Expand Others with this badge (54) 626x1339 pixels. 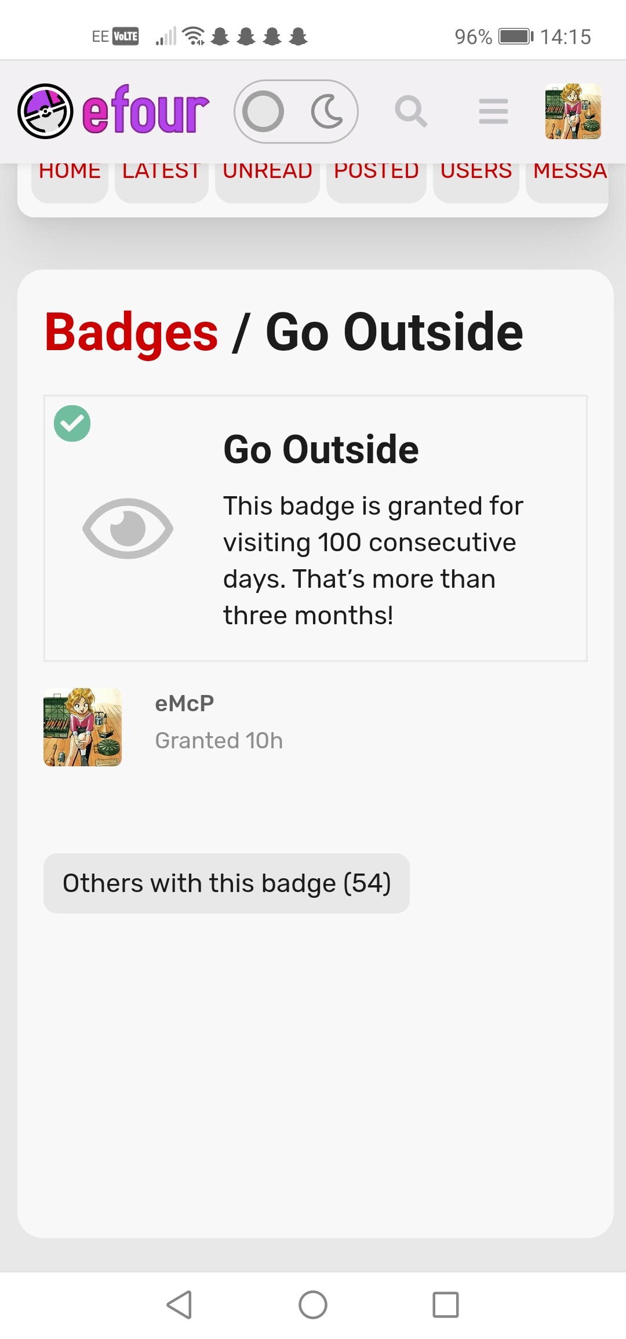coord(227,883)
